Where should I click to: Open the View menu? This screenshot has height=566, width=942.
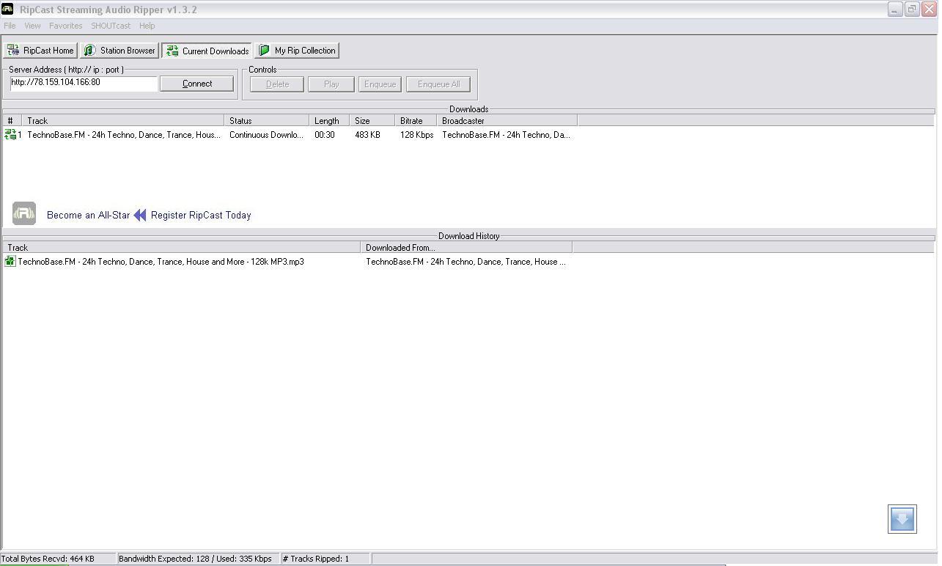click(32, 26)
